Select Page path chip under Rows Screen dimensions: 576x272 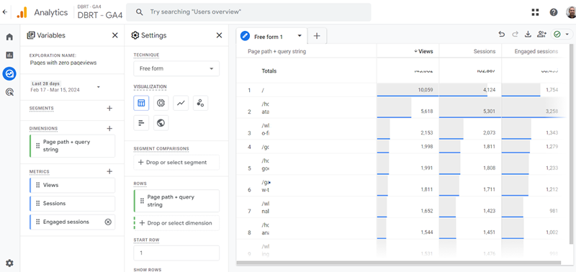(x=176, y=201)
